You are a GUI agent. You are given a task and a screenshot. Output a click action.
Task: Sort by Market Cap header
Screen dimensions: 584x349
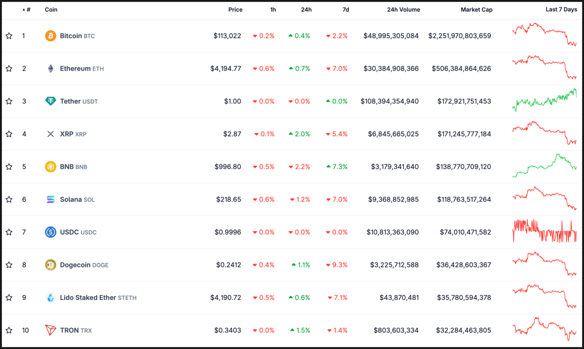476,10
